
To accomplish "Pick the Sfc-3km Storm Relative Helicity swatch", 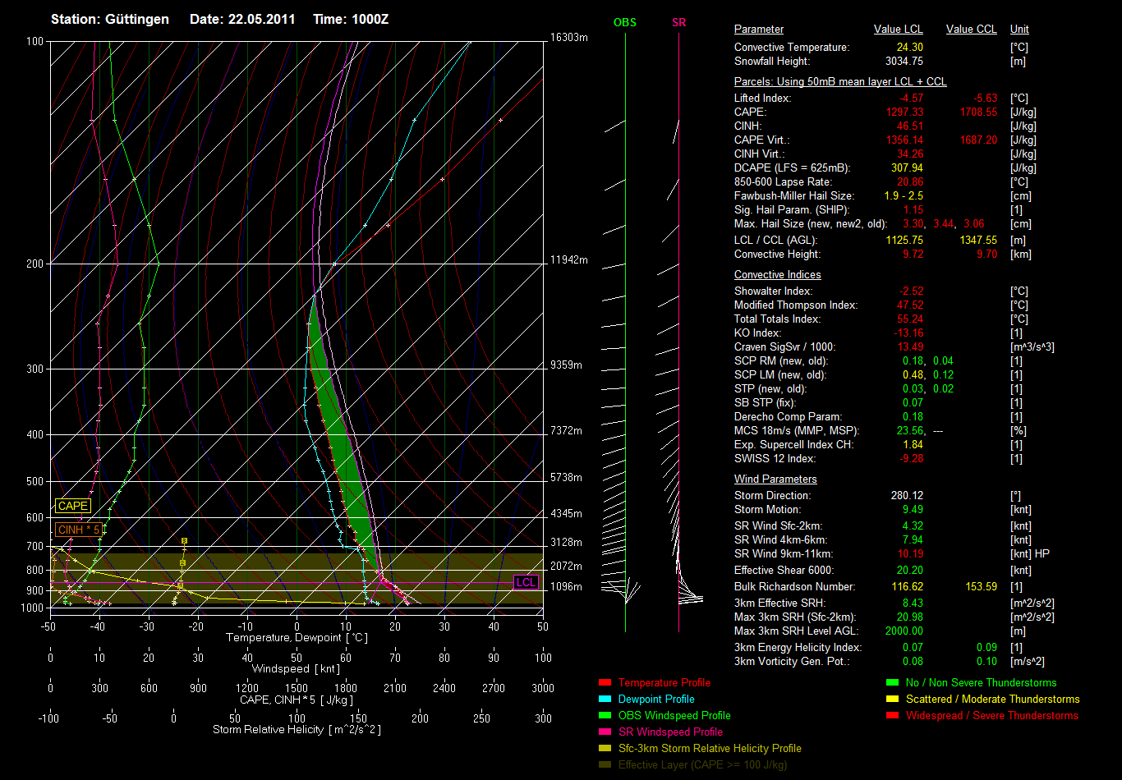I will pyautogui.click(x=605, y=749).
